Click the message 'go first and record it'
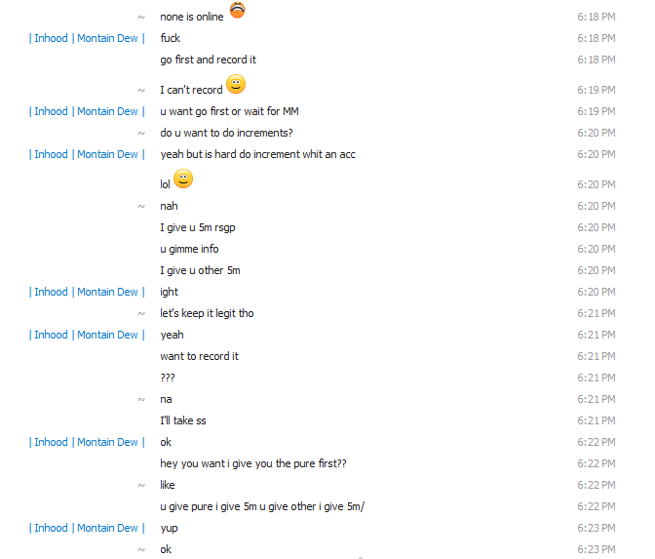The width and height of the screenshot is (655, 559). tap(208, 60)
